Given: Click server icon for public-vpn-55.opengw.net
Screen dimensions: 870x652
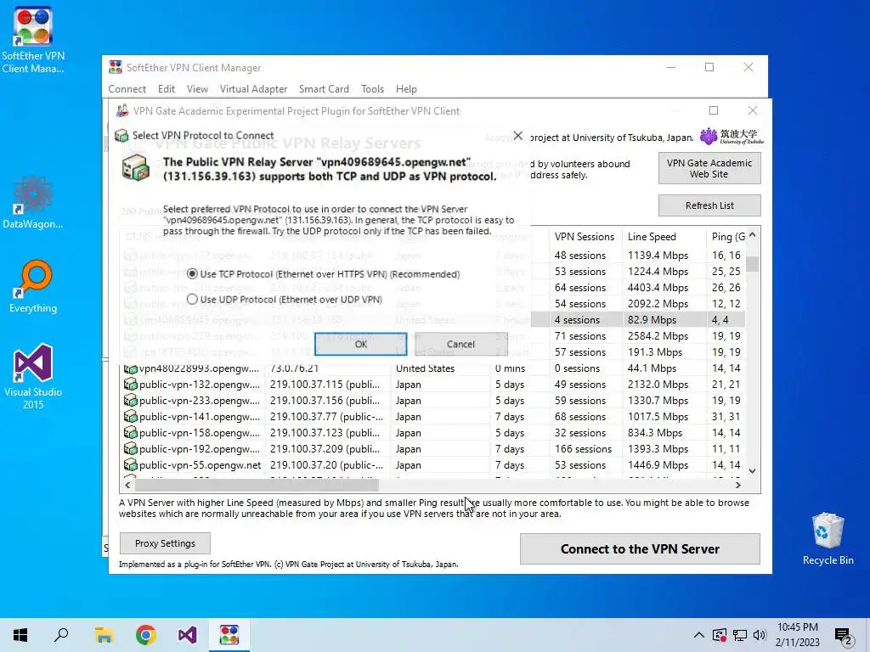Looking at the screenshot, I should (130, 464).
